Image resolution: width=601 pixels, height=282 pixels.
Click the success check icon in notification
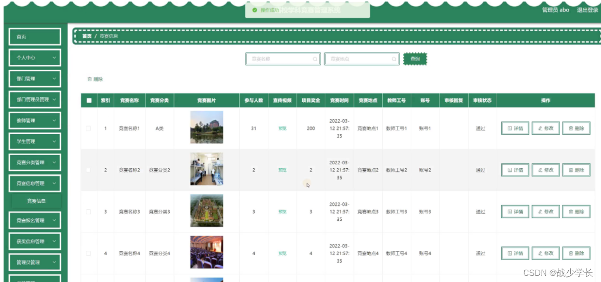coord(255,10)
